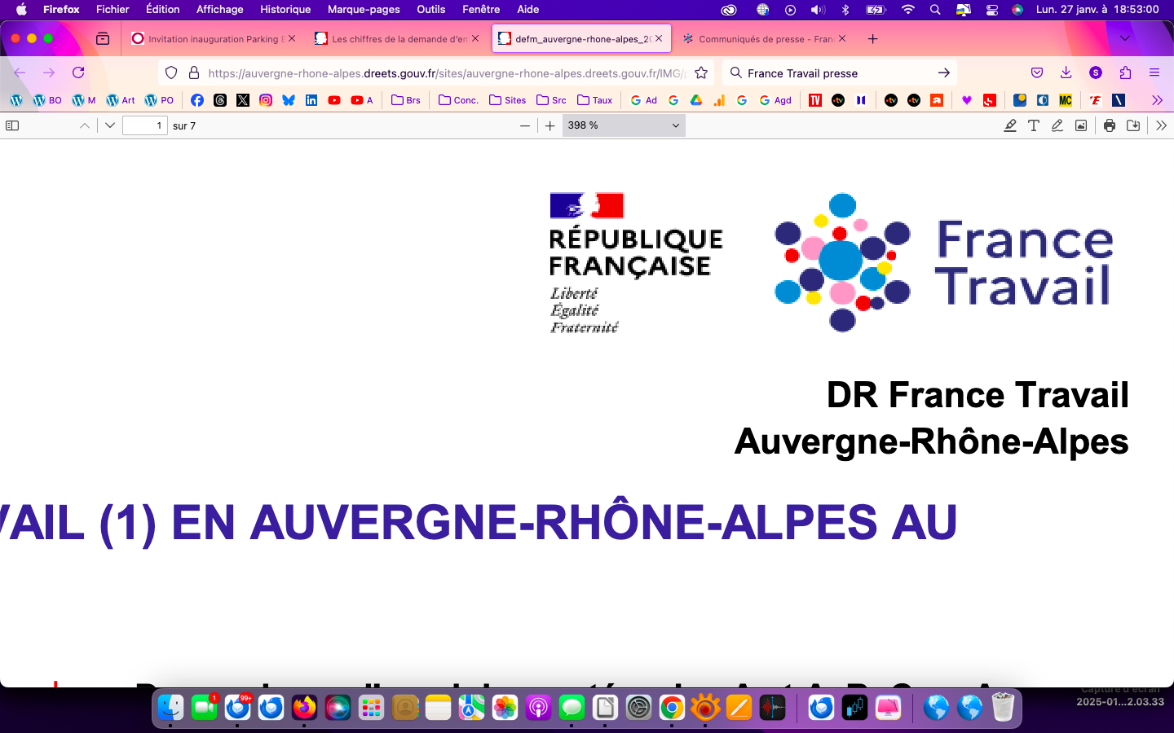
Task: Bookmark this page with the star
Action: (x=701, y=72)
